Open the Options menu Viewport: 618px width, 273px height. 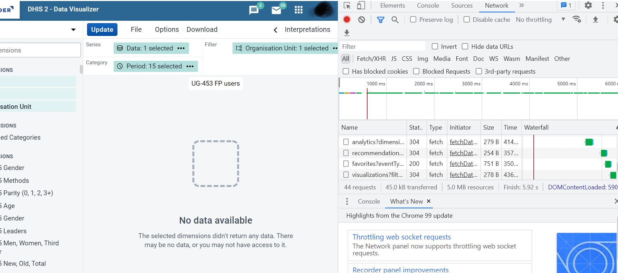point(167,30)
